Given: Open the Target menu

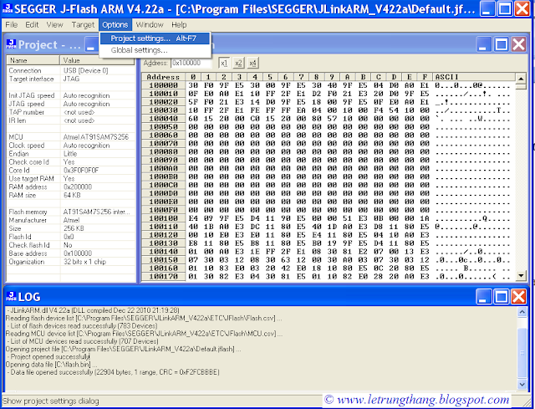Looking at the screenshot, I should [x=83, y=24].
